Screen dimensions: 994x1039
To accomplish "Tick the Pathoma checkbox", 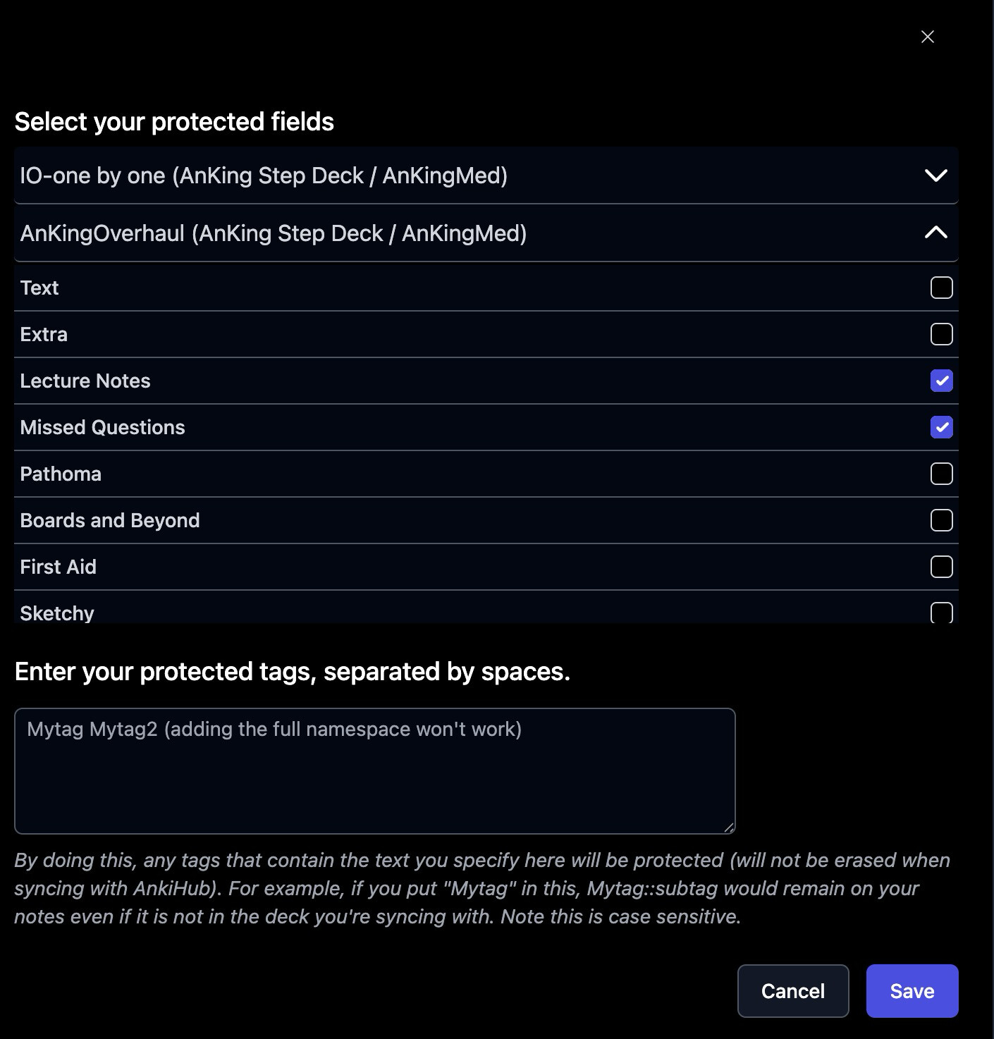I will tap(941, 474).
